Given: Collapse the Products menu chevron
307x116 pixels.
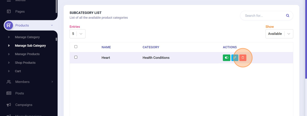Looking at the screenshot, I should coord(52,25).
